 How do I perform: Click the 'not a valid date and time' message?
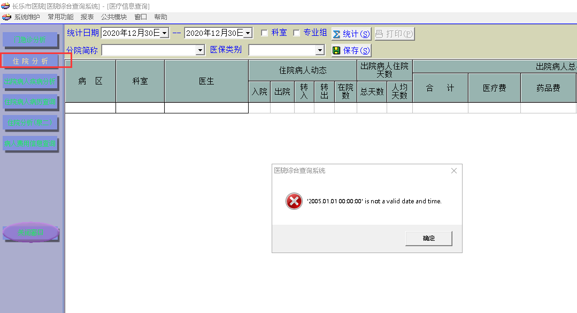(x=374, y=201)
